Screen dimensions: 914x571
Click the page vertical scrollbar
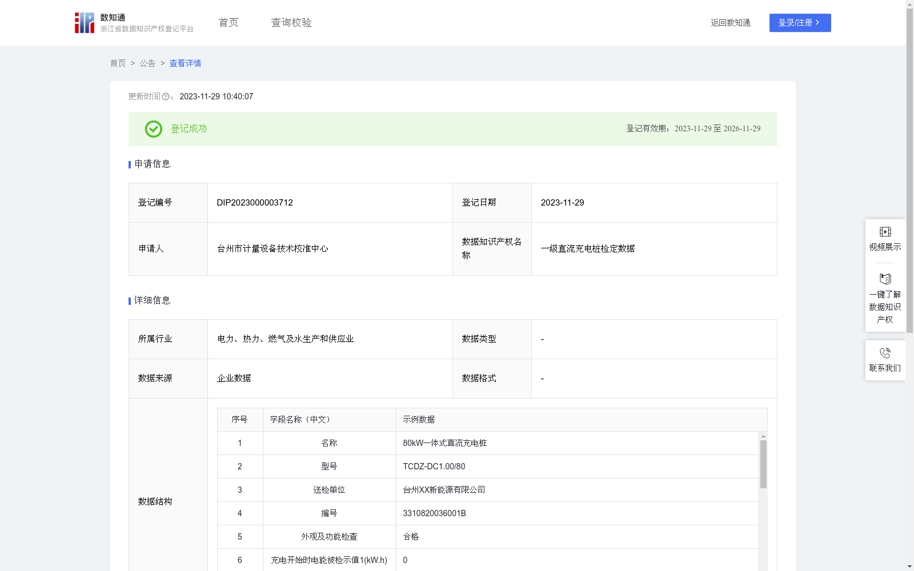[909, 170]
